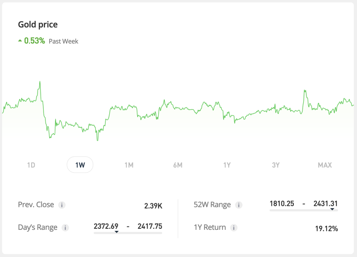Viewport: 357px width, 257px height.
Task: Click the green up arrow beside 0.53%
Action: [x=20, y=40]
